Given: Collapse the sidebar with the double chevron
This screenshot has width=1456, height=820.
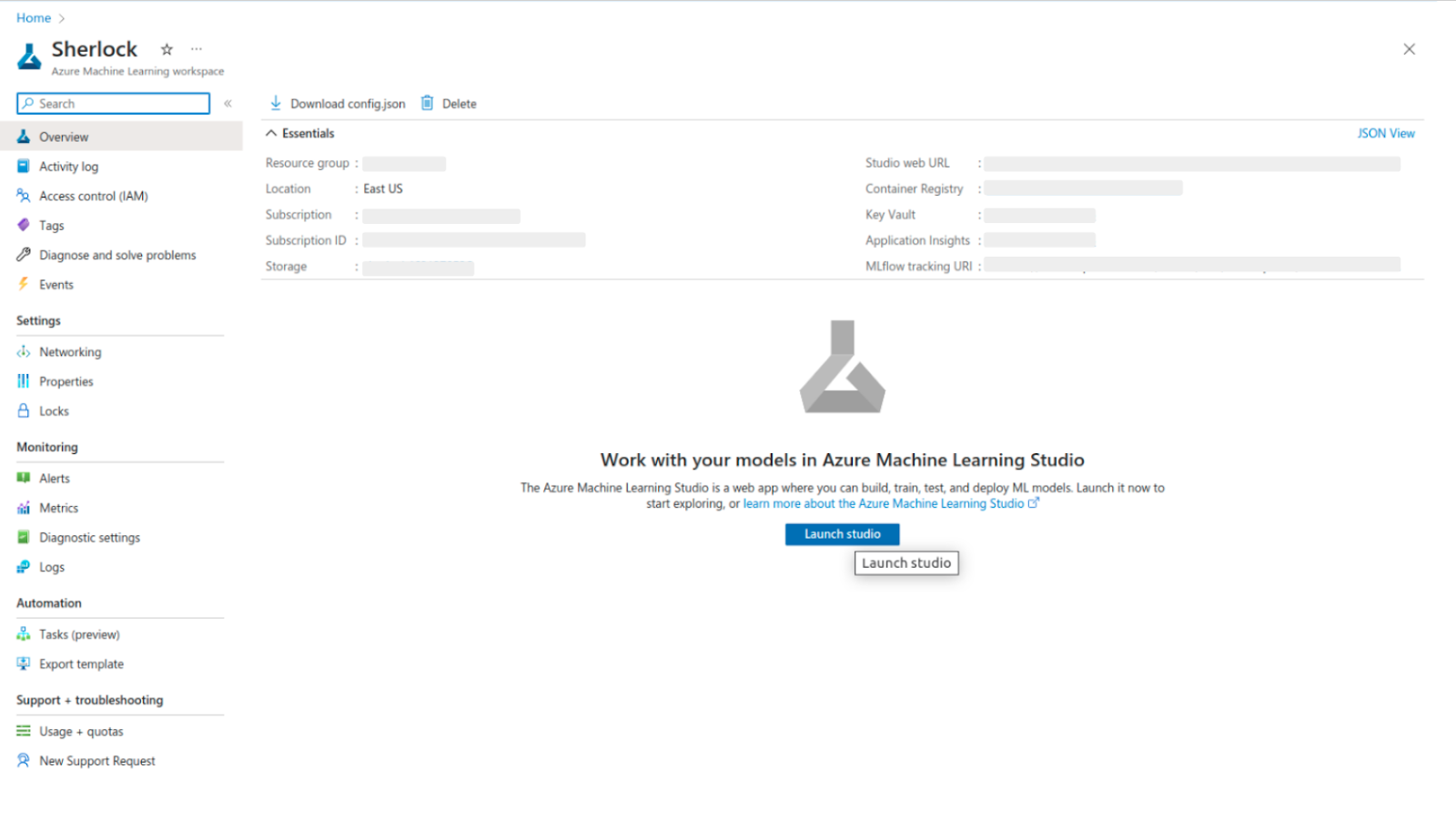Looking at the screenshot, I should pyautogui.click(x=228, y=104).
